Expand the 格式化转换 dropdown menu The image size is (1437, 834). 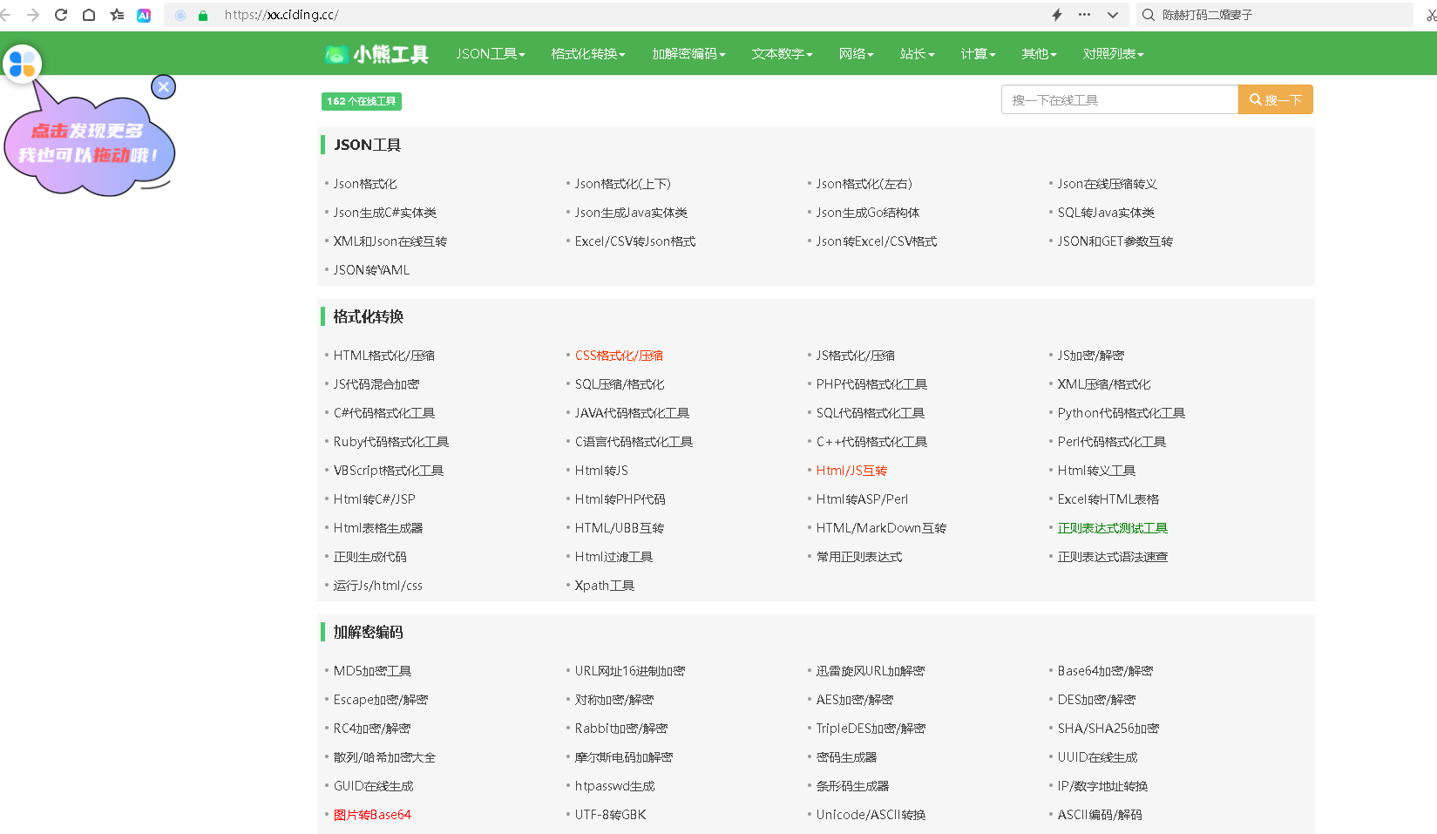coord(587,54)
